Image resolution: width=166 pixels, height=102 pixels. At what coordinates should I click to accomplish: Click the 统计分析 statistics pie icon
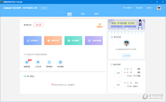(111, 64)
